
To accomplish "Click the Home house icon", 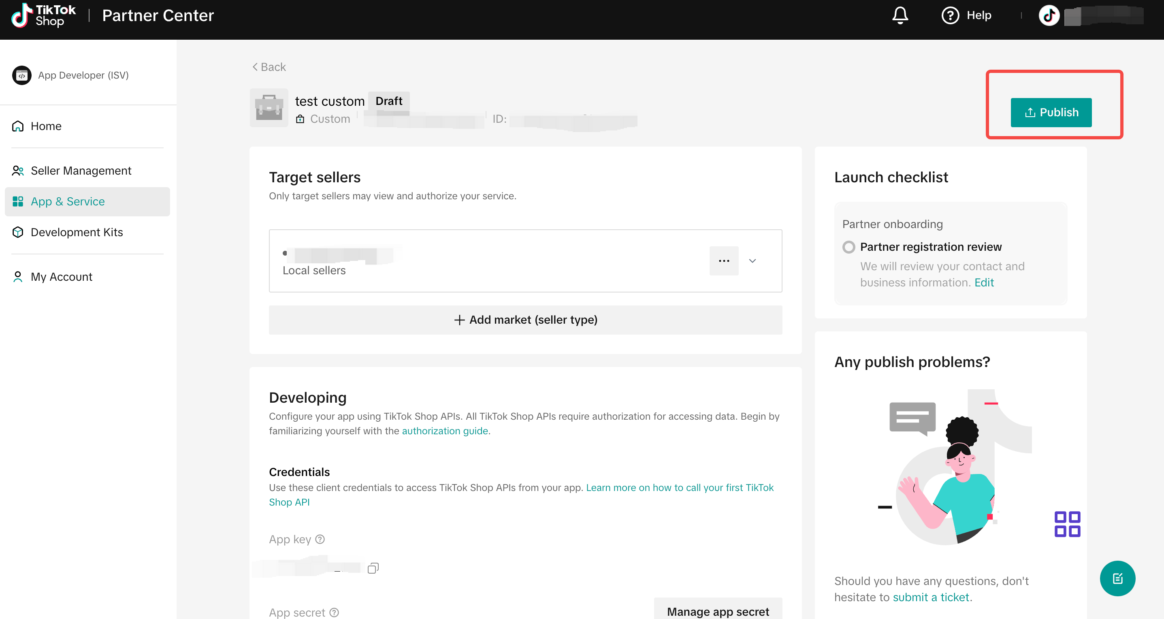I will 18,126.
